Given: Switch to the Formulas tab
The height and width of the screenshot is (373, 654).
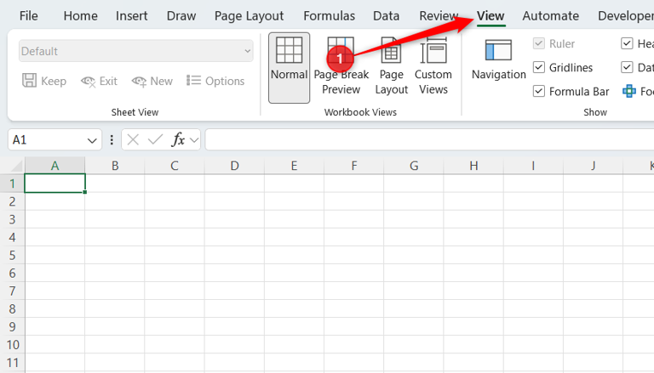Looking at the screenshot, I should (x=329, y=16).
